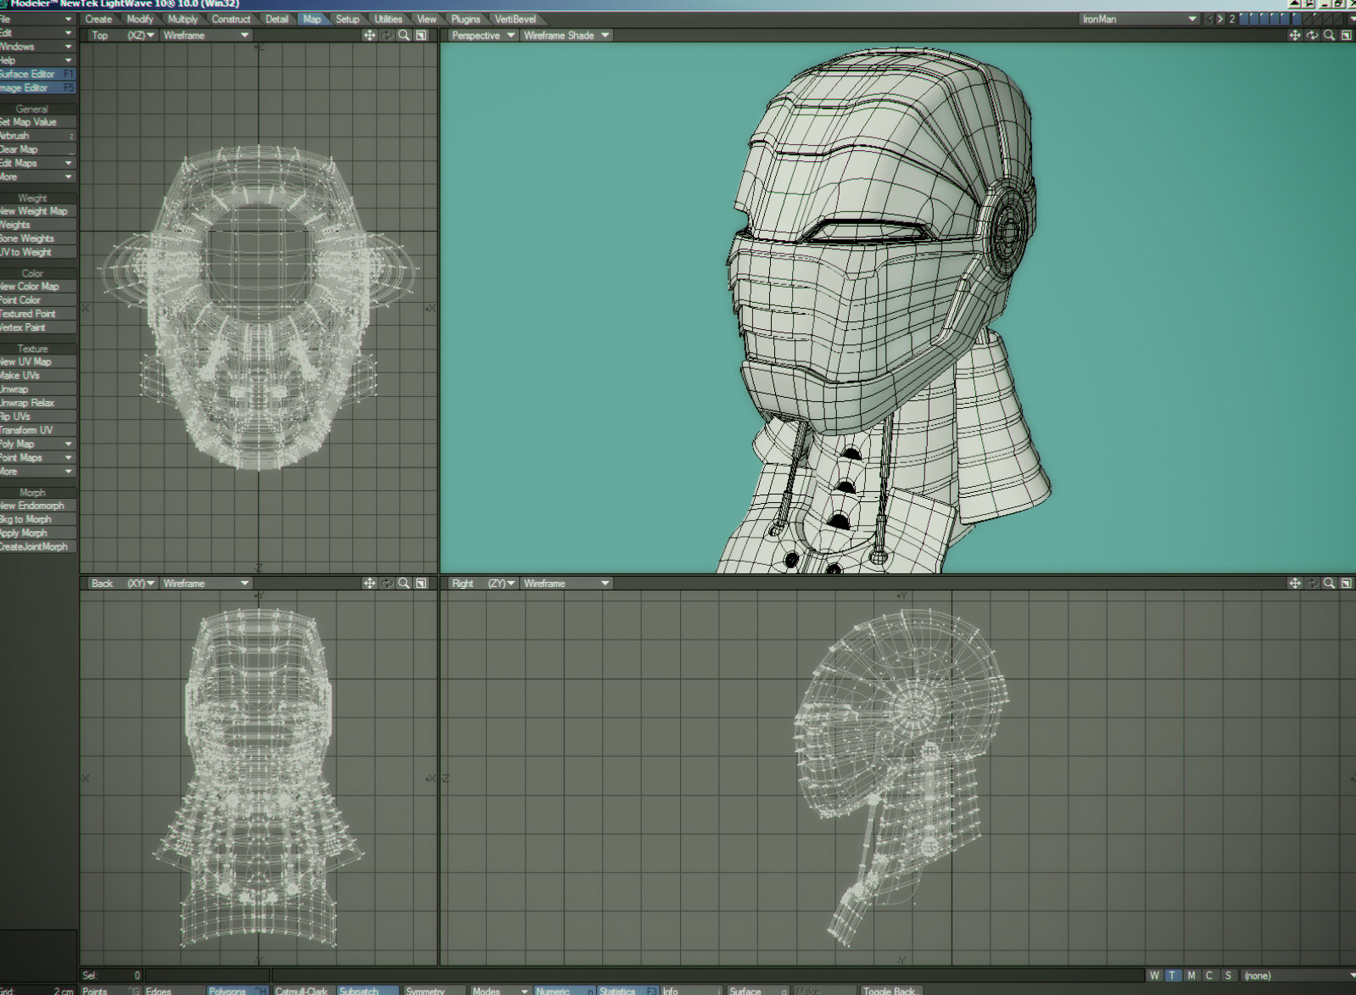Enable the W weight map mode button
The width and height of the screenshot is (1356, 995).
pyautogui.click(x=1154, y=975)
